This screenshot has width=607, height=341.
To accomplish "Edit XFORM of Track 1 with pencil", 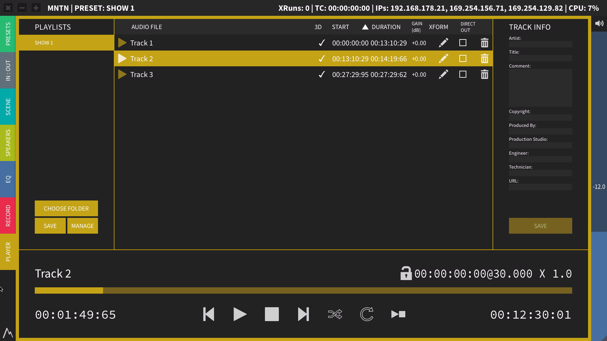I will click(443, 43).
